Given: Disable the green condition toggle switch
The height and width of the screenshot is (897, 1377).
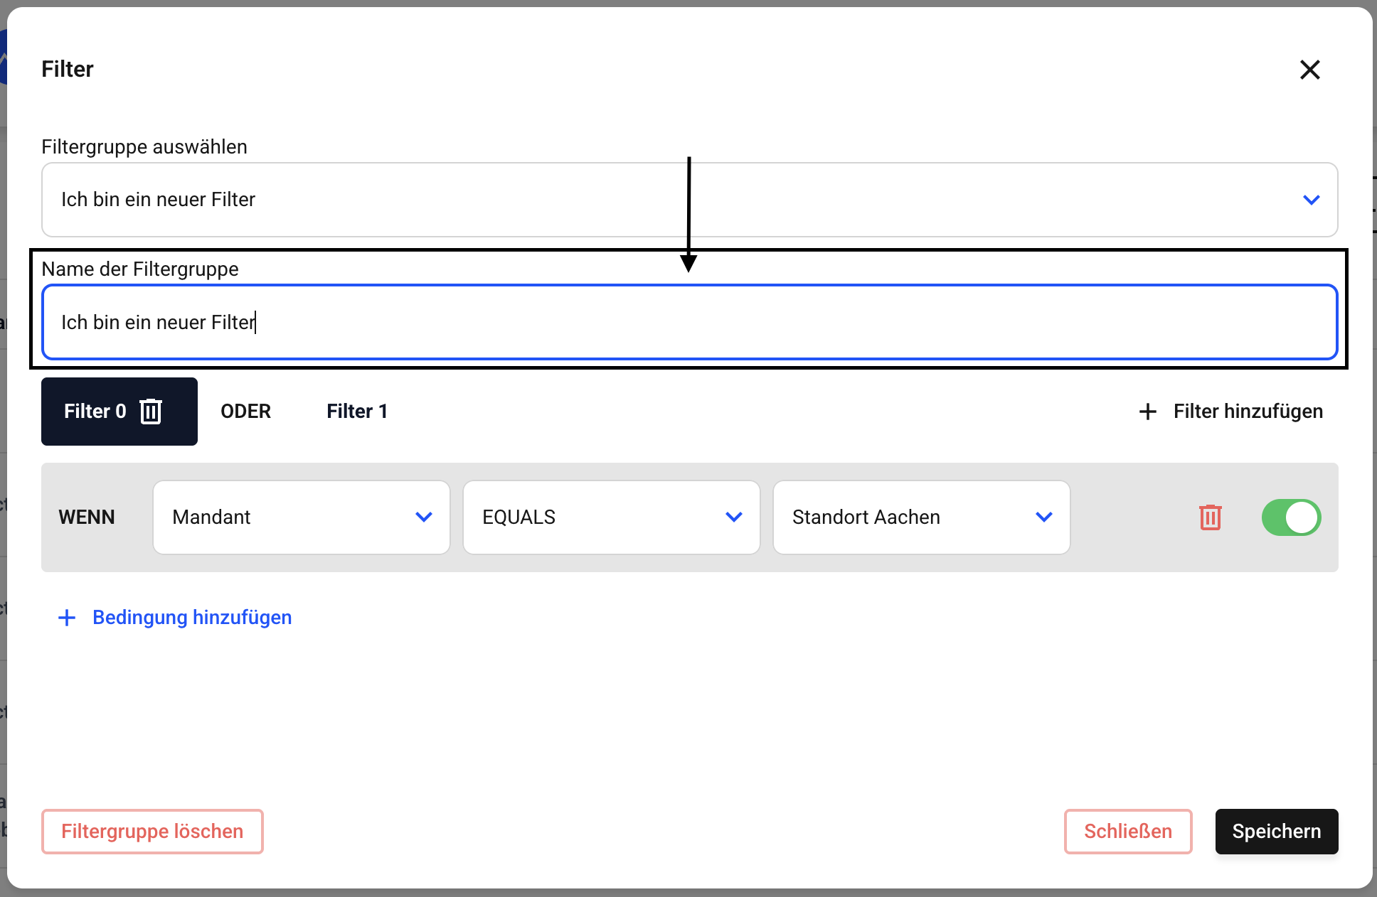Looking at the screenshot, I should coord(1291,517).
